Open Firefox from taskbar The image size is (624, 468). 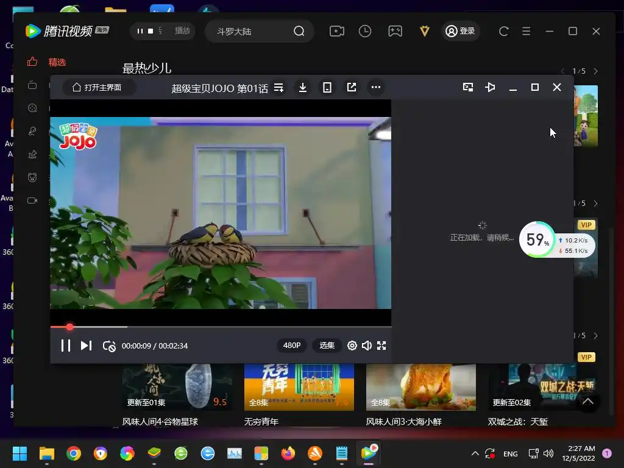[288, 453]
